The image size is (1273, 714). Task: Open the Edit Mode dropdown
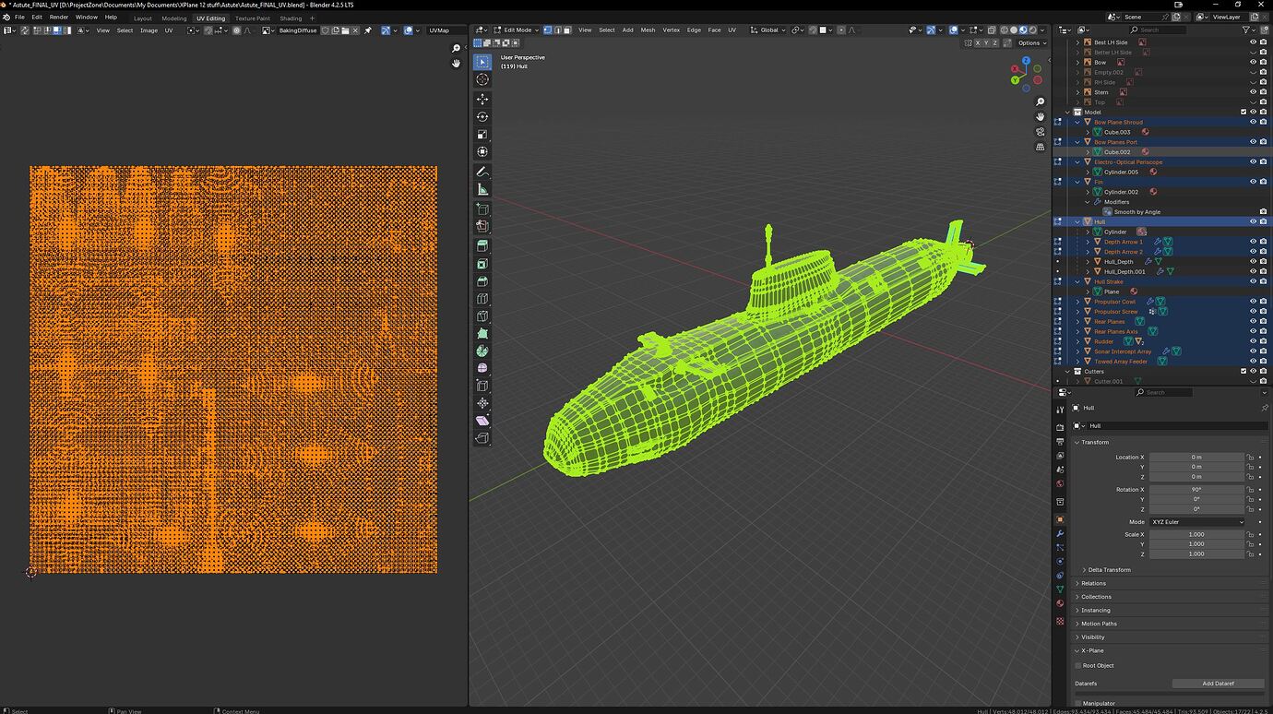516,30
